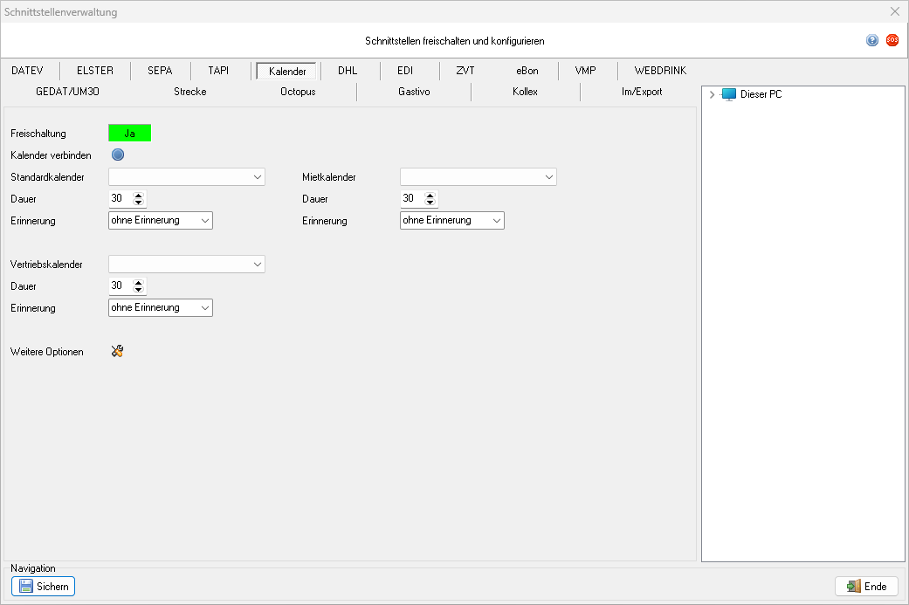909x605 pixels.
Task: Open the Vertriebskalender dropdown
Action: click(186, 264)
